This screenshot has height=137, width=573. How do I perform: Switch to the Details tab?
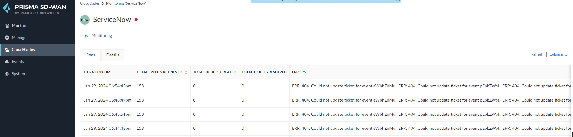point(113,55)
